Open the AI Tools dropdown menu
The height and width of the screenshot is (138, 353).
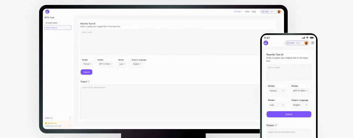pyautogui.click(x=238, y=11)
